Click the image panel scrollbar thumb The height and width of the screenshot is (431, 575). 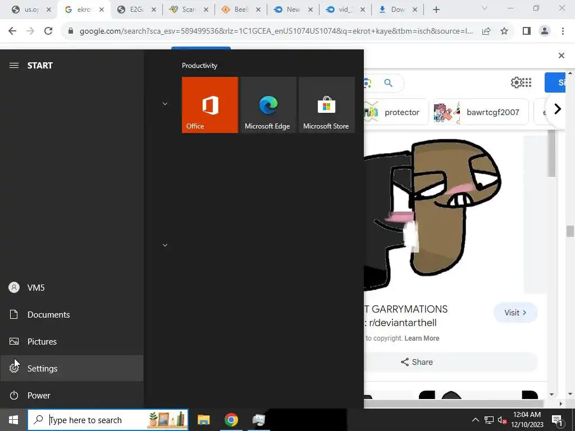(x=551, y=154)
